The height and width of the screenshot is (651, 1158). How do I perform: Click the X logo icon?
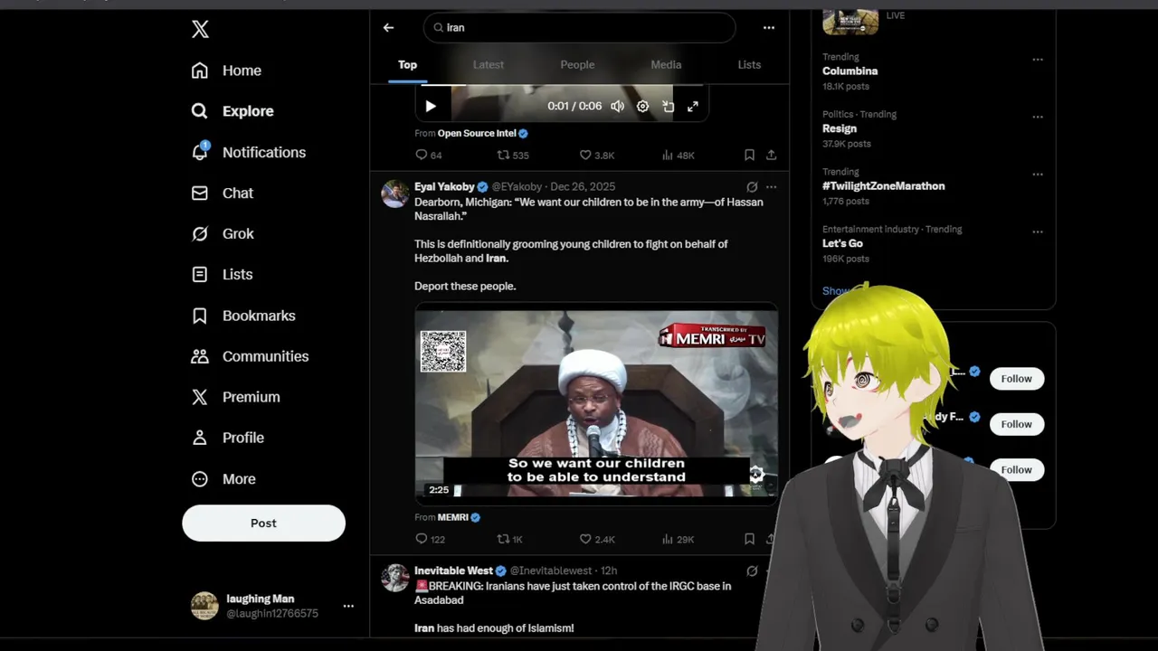click(200, 29)
